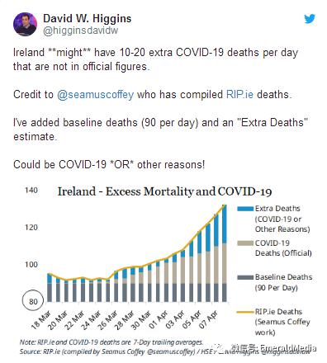The height and width of the screenshot is (363, 327).
Task: Open the RIP.ie hyperlink in the tweet
Action: pos(239,94)
